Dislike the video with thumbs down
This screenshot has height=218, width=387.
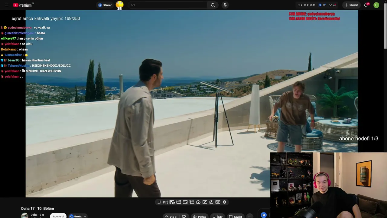(184, 216)
